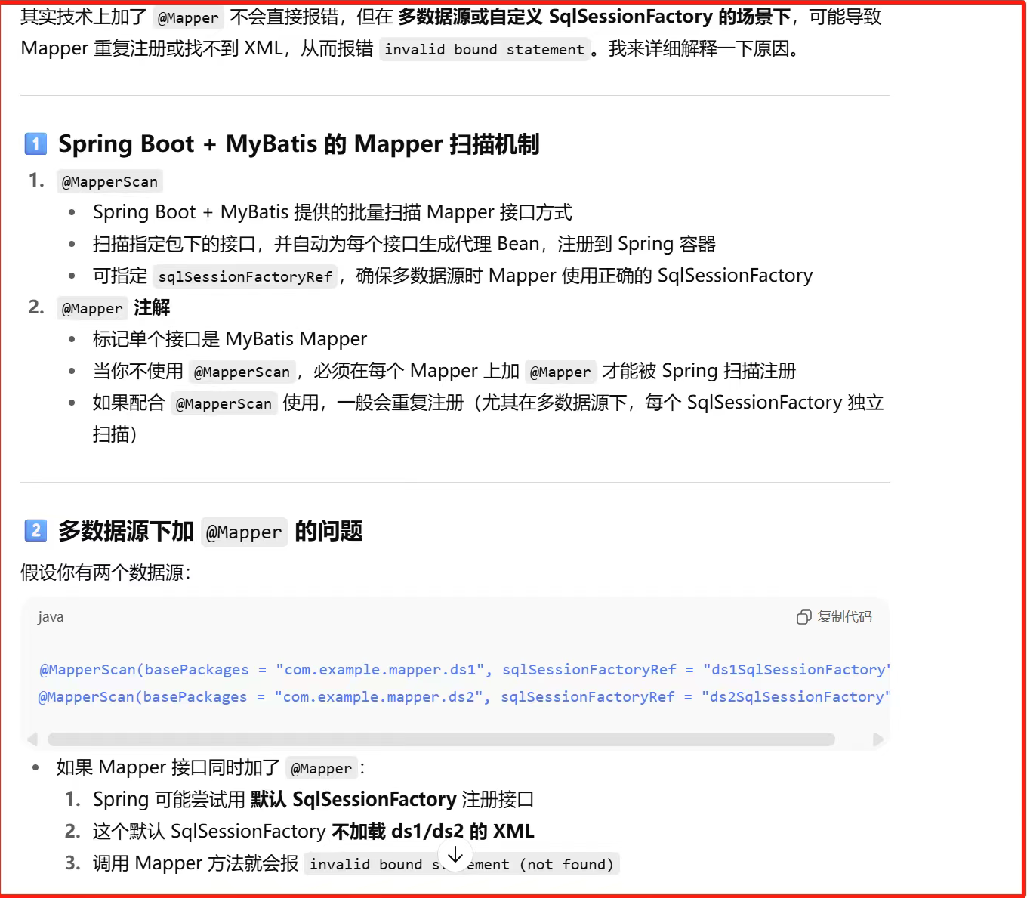Click the left chevron of the code scrollbar

[32, 739]
